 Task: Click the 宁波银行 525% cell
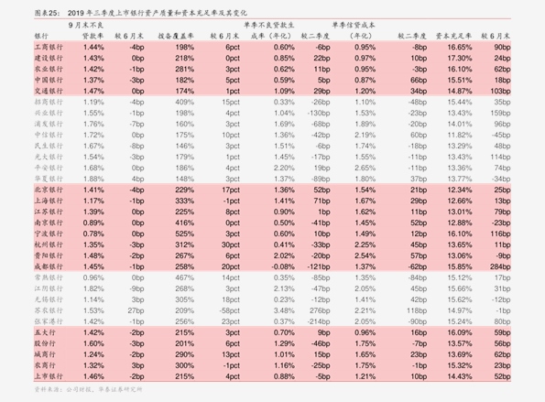(184, 234)
